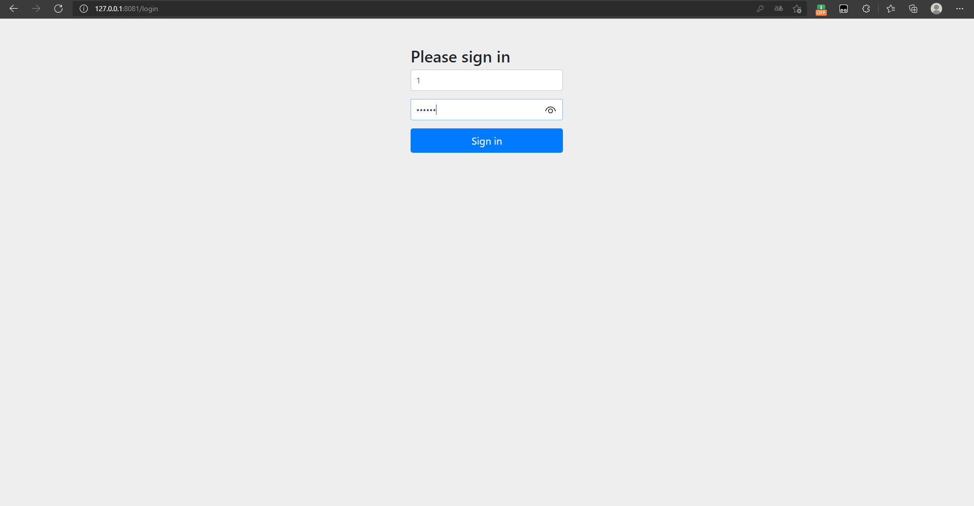Focus the password input field

[477, 110]
